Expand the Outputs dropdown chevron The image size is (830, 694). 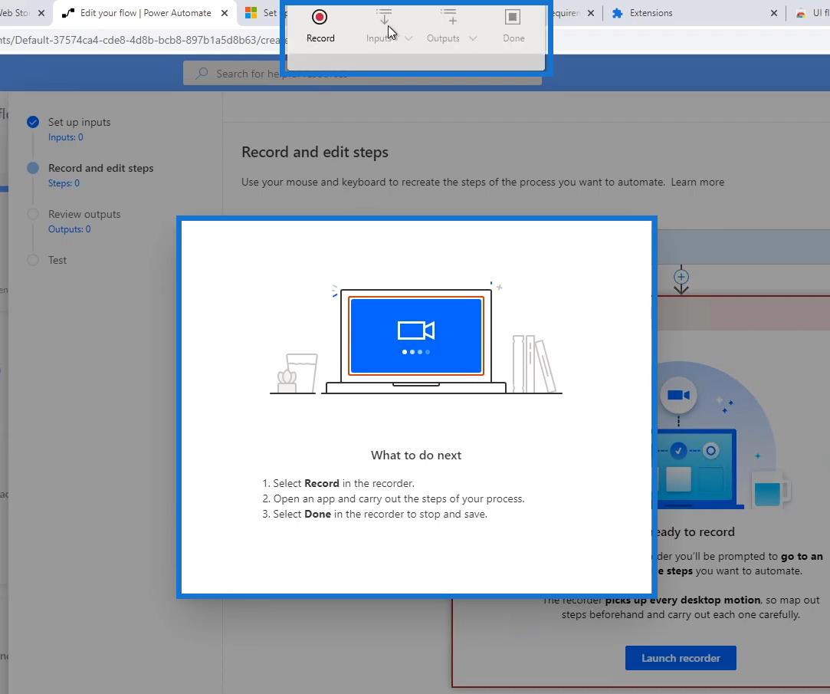click(x=473, y=38)
